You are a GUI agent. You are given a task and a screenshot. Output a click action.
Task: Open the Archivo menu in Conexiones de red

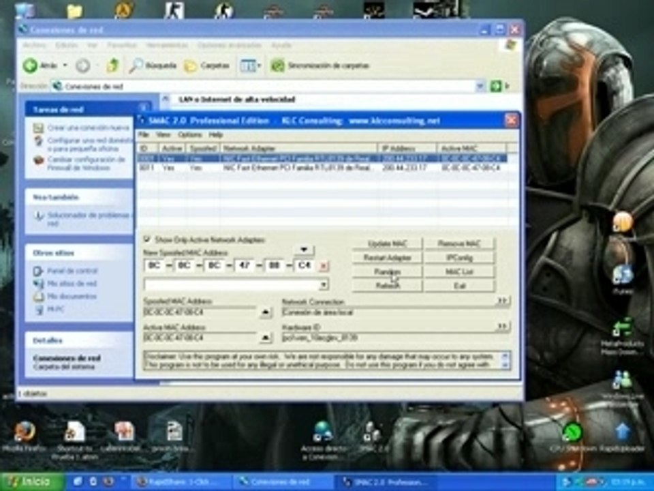coord(33,45)
